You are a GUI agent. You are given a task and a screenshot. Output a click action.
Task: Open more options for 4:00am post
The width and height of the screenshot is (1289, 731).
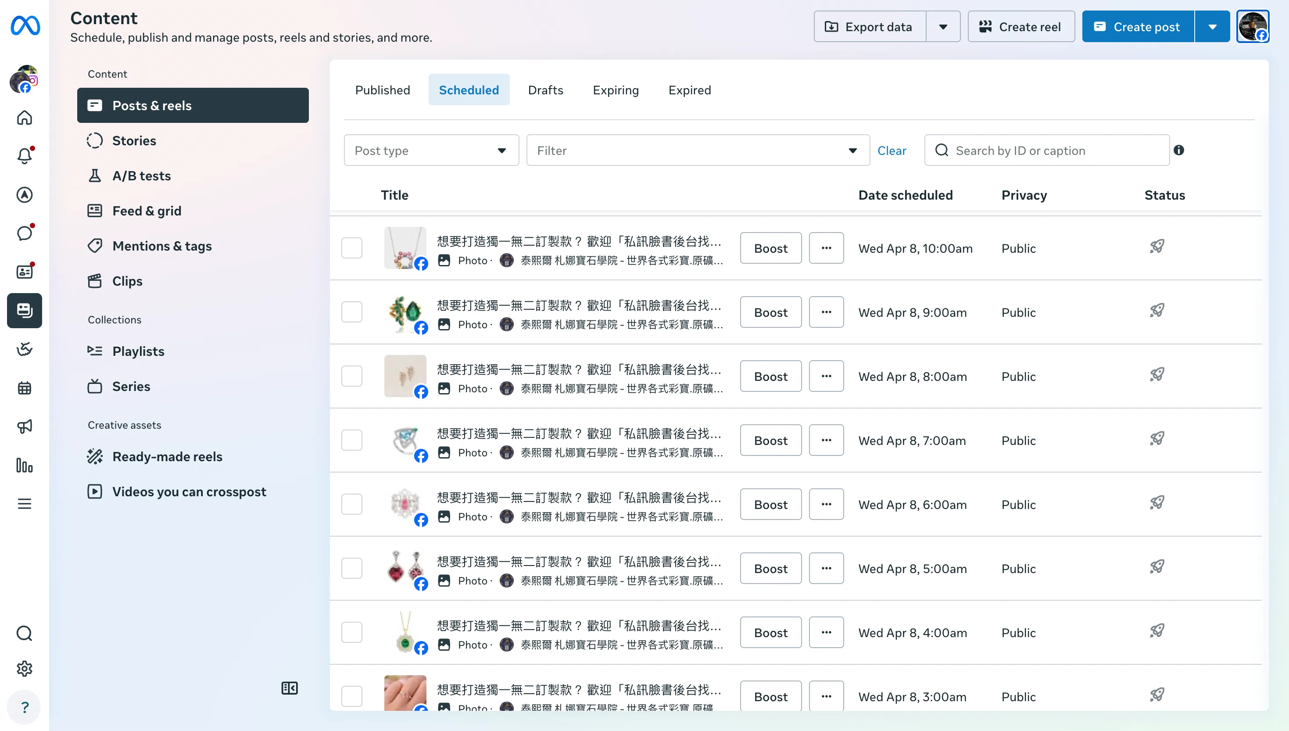tap(826, 632)
